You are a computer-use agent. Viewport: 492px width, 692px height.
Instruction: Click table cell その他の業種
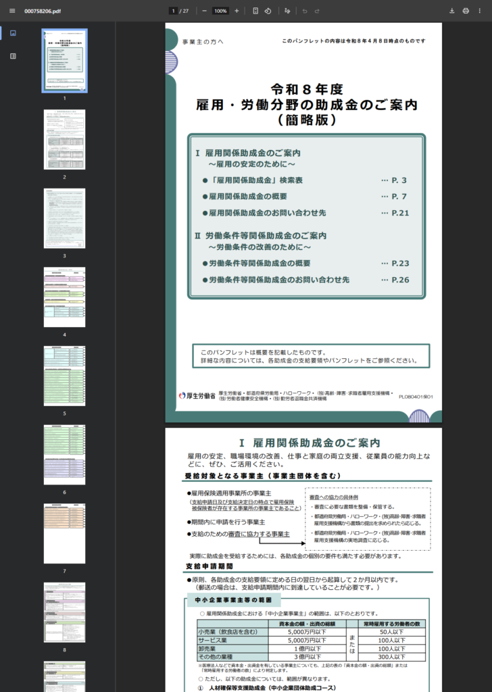[x=232, y=657]
